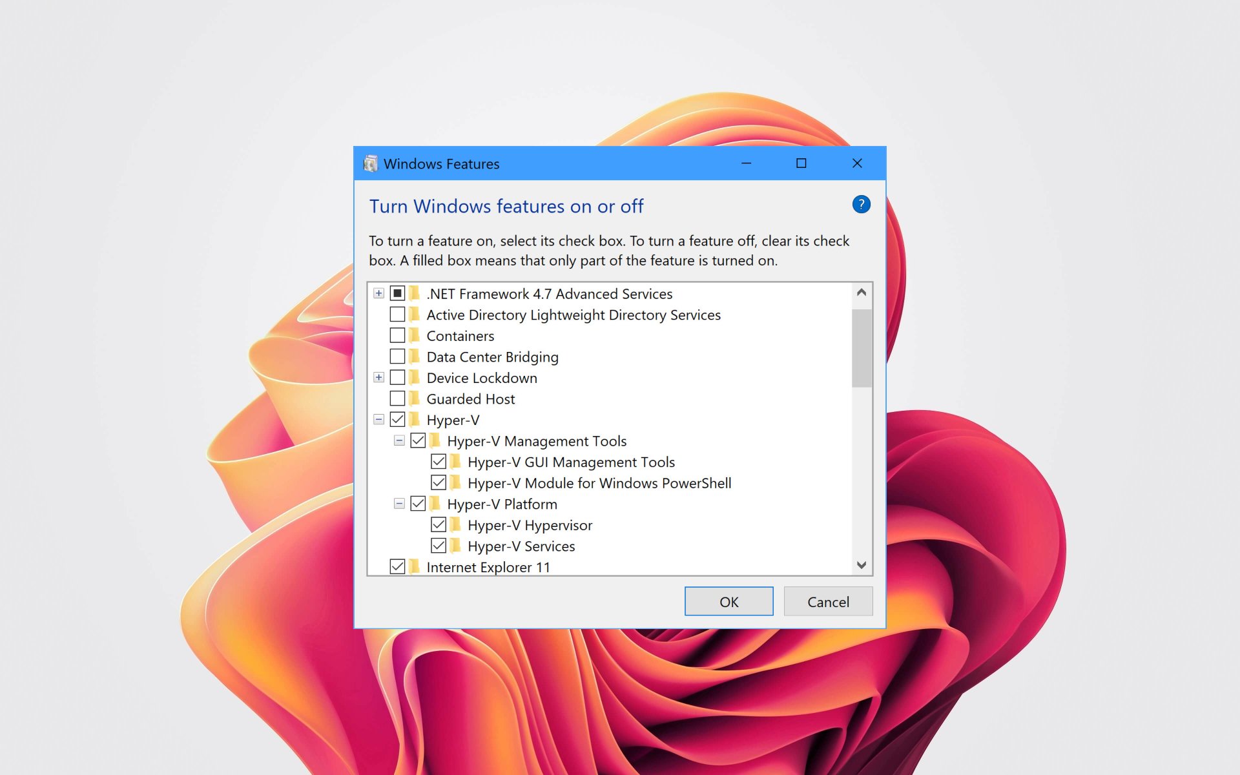Expand .NET Framework 4.7 Advanced Services node
This screenshot has width=1240, height=775.
[379, 293]
